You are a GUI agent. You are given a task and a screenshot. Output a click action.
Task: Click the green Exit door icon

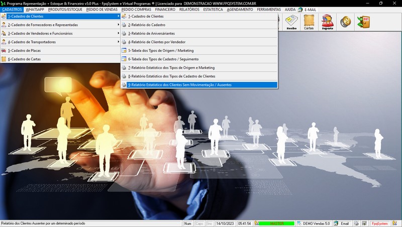click(x=363, y=22)
